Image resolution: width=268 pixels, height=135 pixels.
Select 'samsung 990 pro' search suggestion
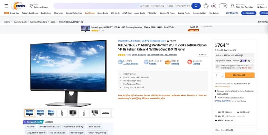(x=183, y=6)
